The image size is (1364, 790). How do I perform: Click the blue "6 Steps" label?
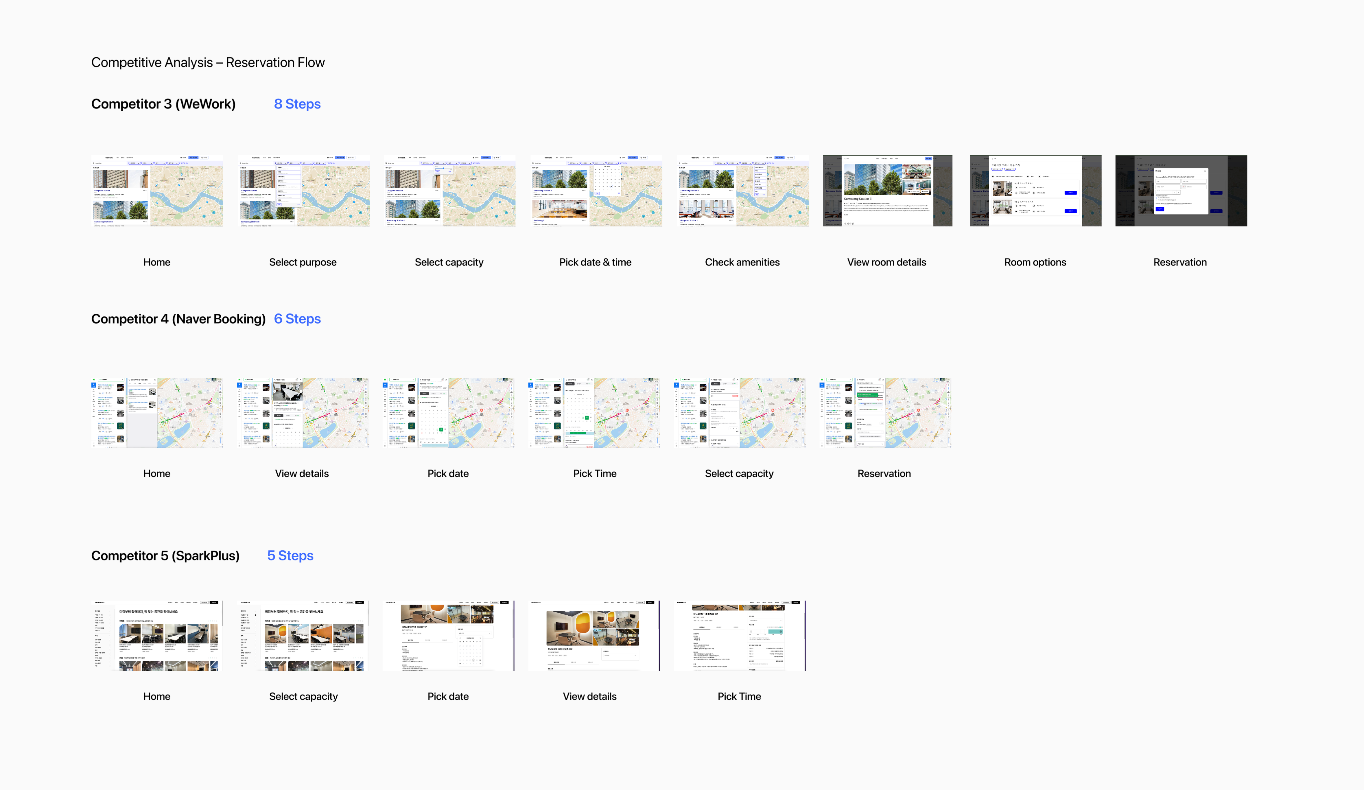click(x=297, y=319)
